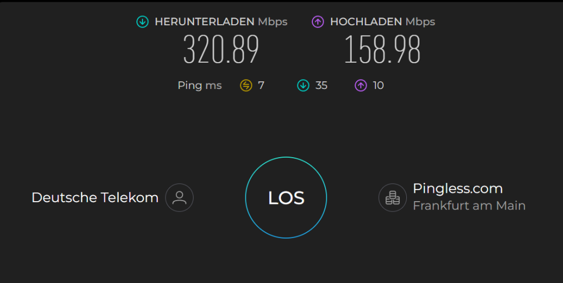Click the server icon beside Pingless.com

coord(393,198)
